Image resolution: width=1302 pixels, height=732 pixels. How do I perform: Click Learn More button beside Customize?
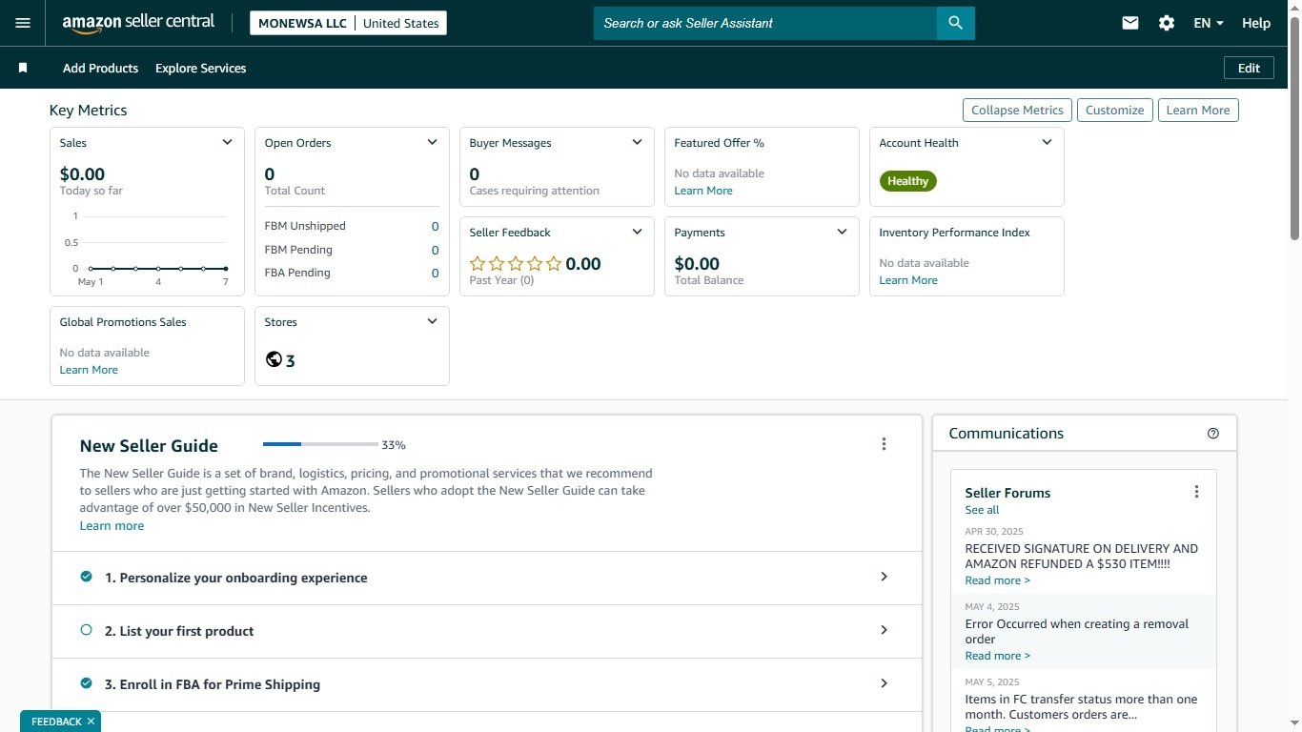[x=1198, y=110]
